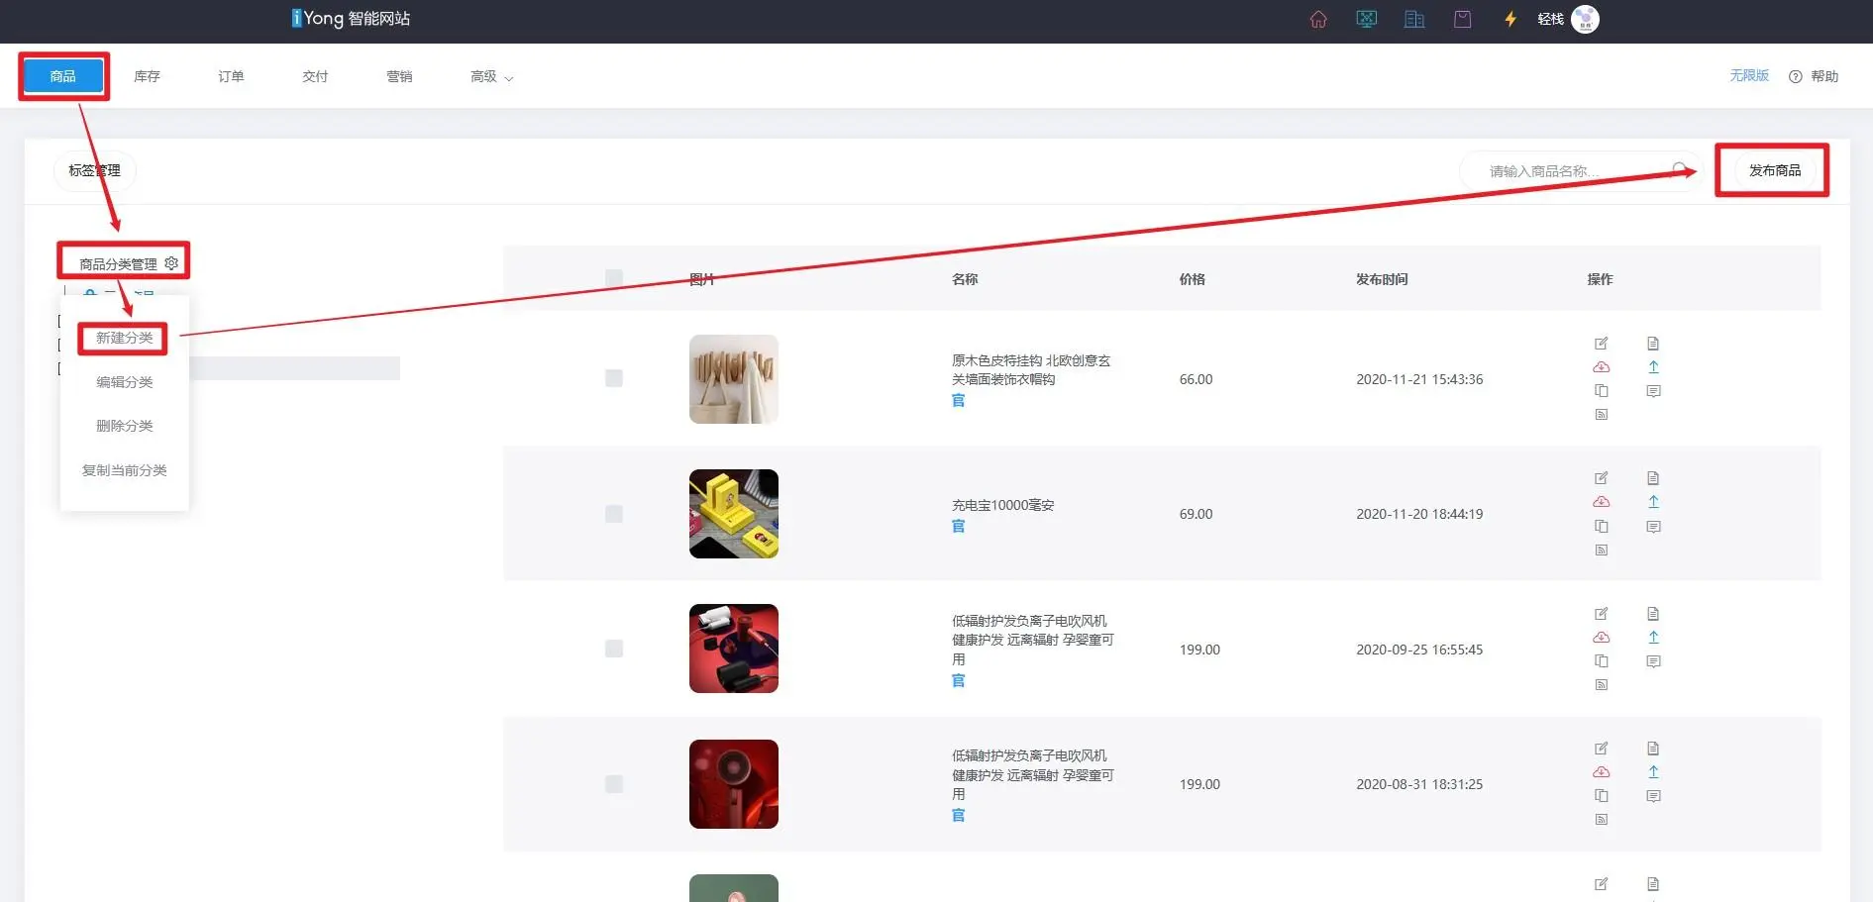
Task: Click comment icon for 充电宝10000毫安 row
Action: [1653, 527]
